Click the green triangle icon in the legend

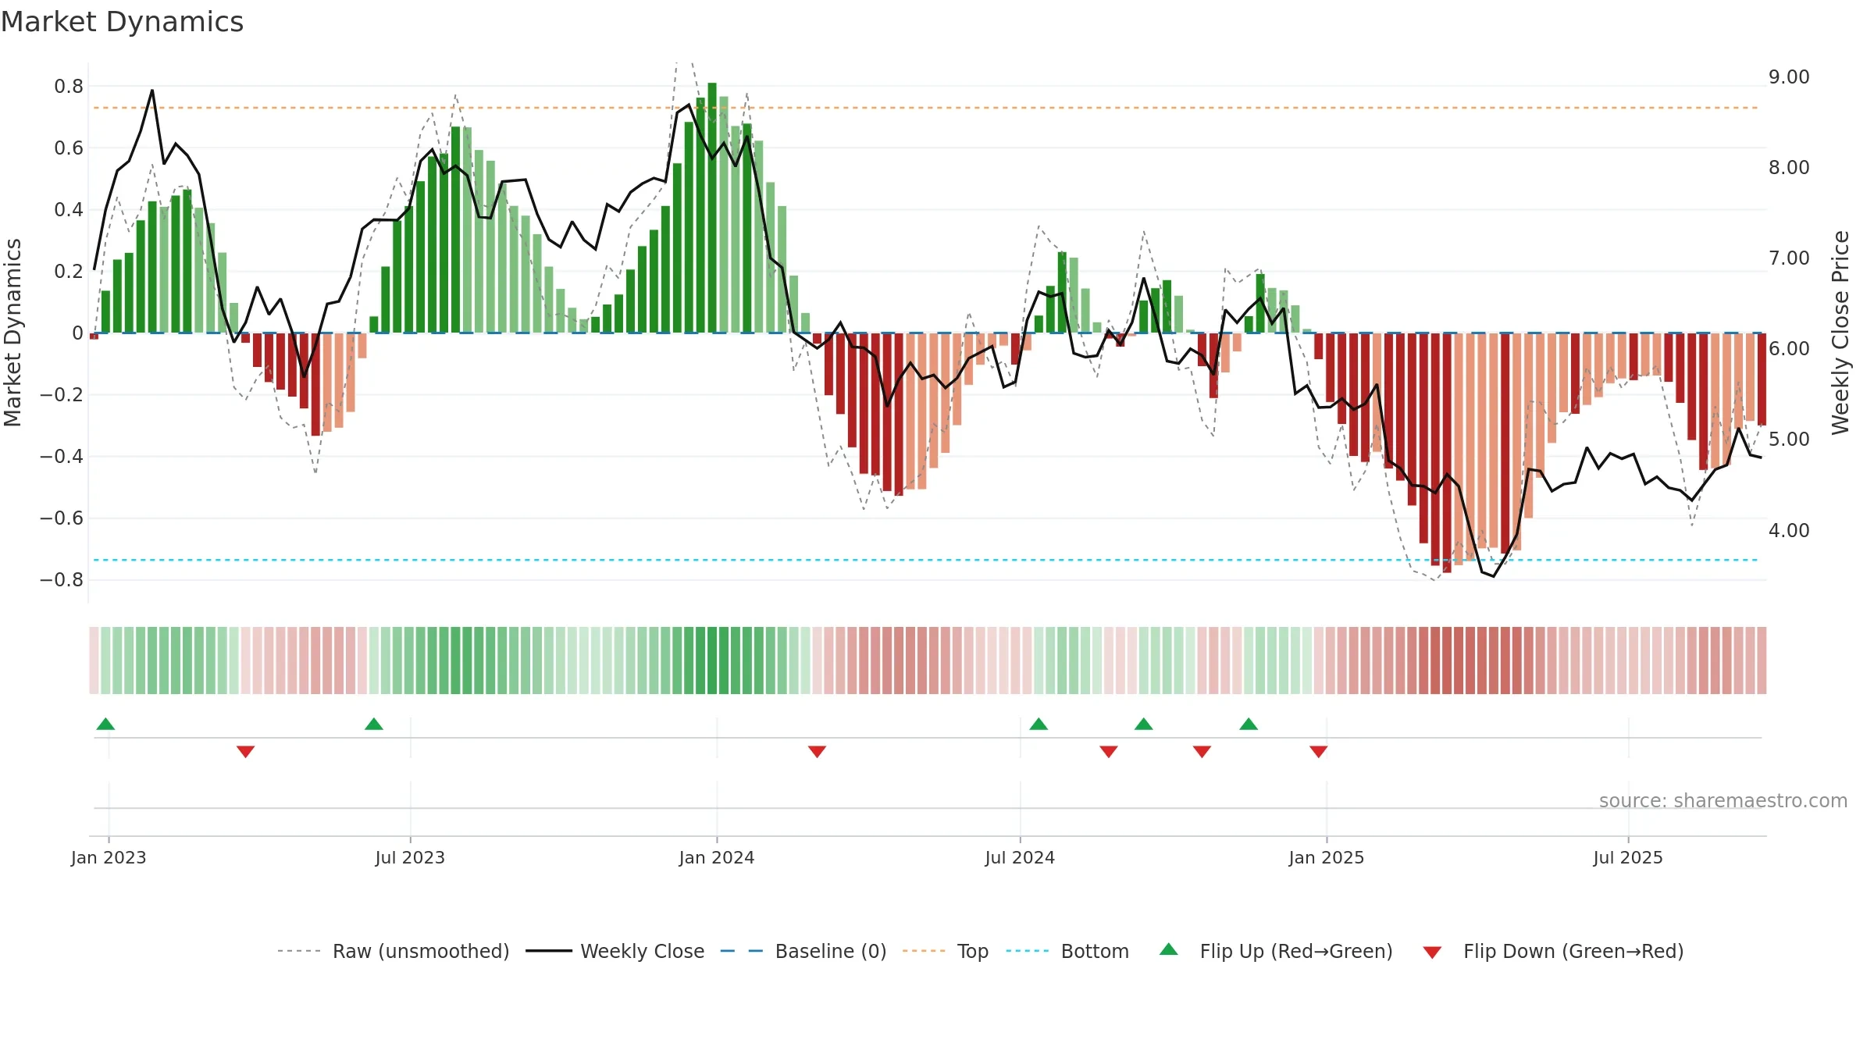[1169, 949]
